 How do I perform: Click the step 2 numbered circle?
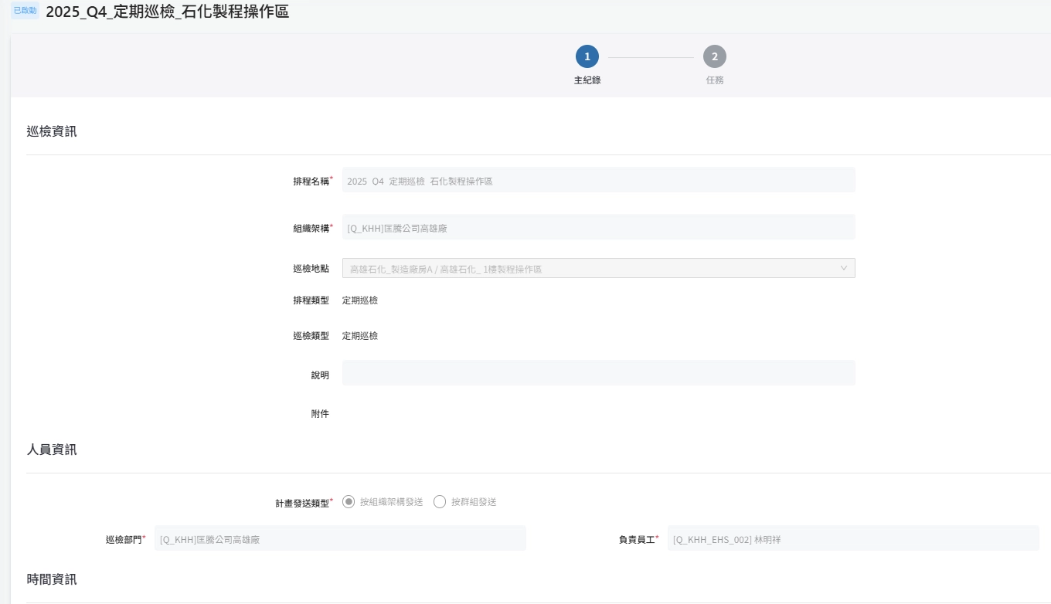[x=714, y=56]
